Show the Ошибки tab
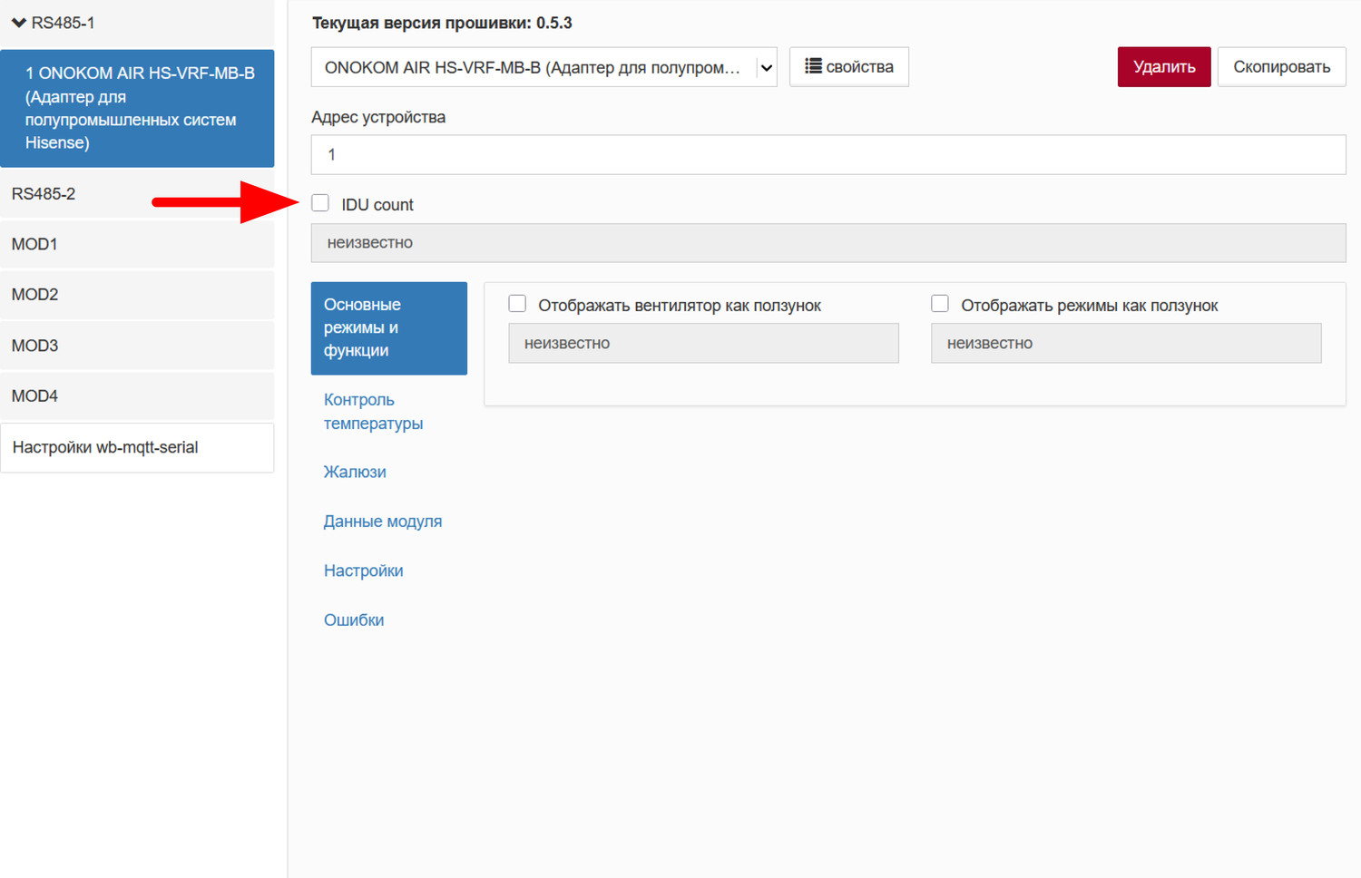Screen dimensions: 1361x878 point(354,620)
